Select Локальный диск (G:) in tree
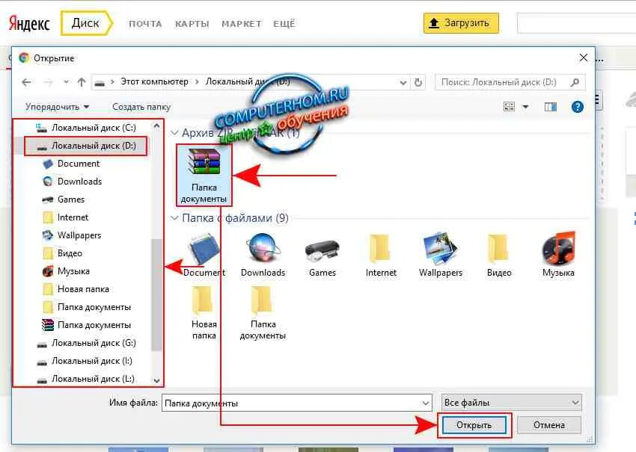This screenshot has width=636, height=452. 86,343
